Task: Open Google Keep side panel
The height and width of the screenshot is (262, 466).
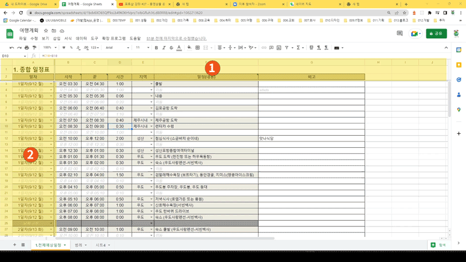Action: tap(458, 65)
